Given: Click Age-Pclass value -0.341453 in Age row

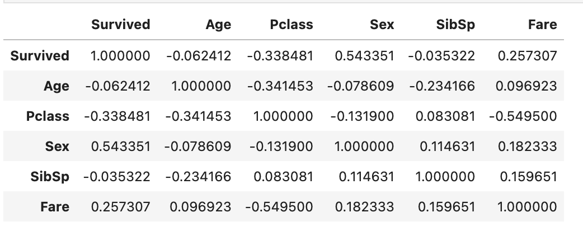Looking at the screenshot, I should tap(279, 86).
